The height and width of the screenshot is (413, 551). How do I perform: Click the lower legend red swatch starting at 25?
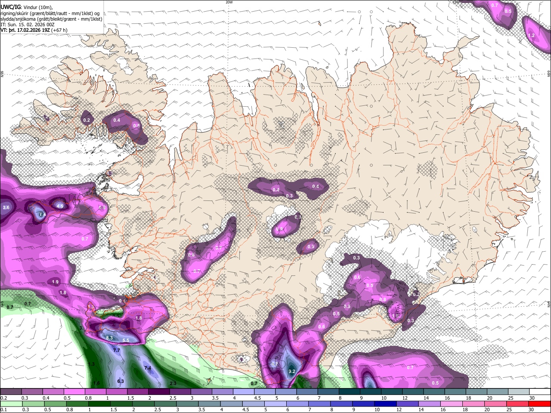(x=518, y=404)
